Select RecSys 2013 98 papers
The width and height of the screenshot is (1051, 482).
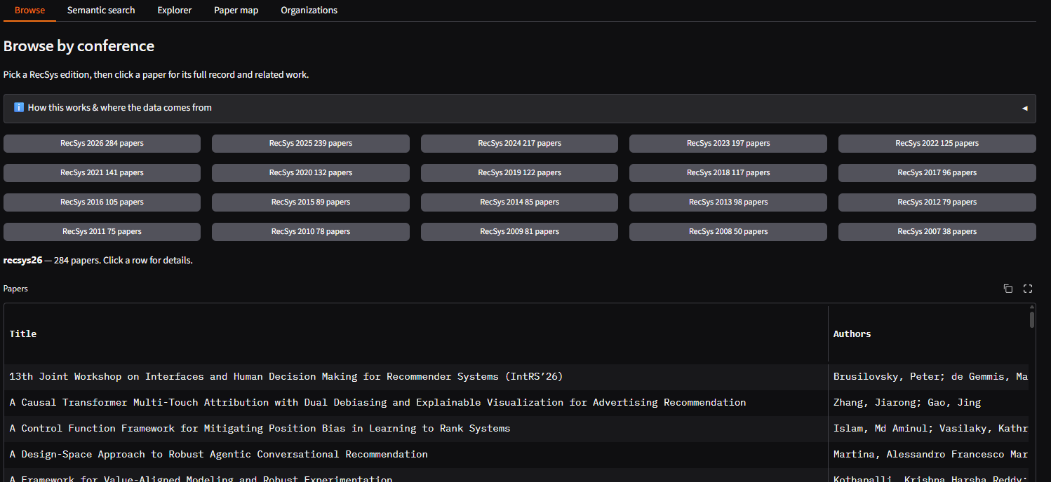point(728,202)
